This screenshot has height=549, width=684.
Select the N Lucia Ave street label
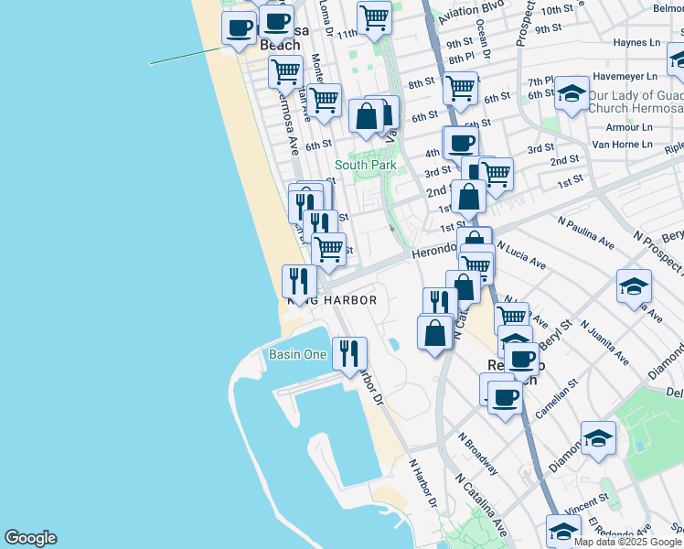521,255
